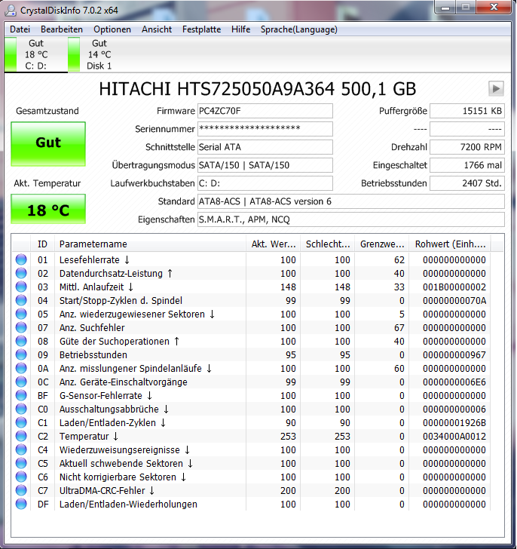The image size is (517, 549).
Task: Click the Drehzahl 7200 RPM field
Action: [x=467, y=147]
